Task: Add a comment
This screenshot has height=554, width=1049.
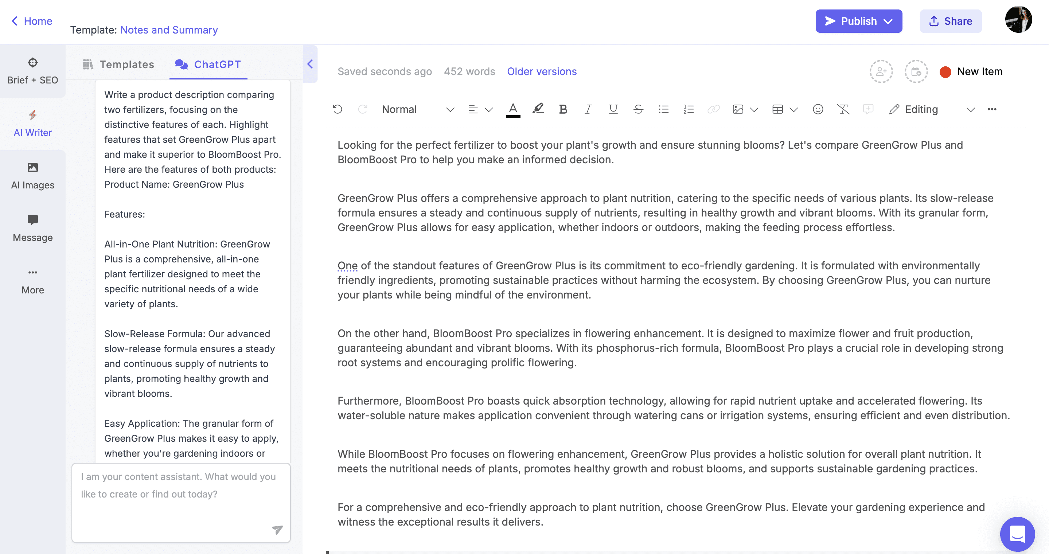Action: (x=868, y=109)
